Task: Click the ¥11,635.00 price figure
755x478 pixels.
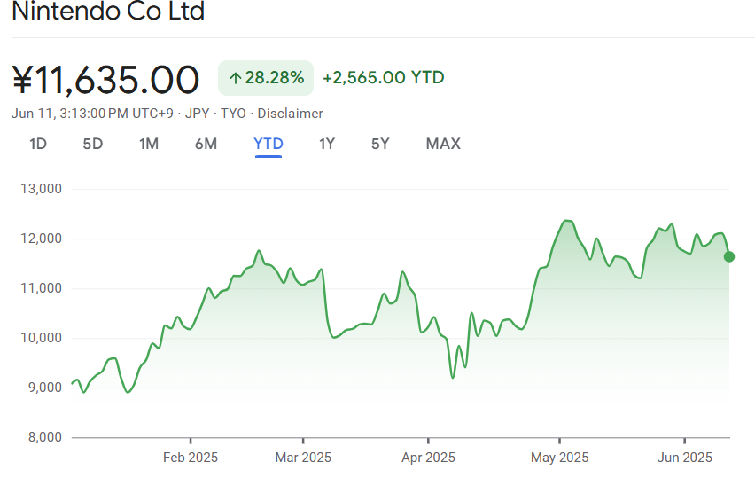Action: (x=105, y=80)
